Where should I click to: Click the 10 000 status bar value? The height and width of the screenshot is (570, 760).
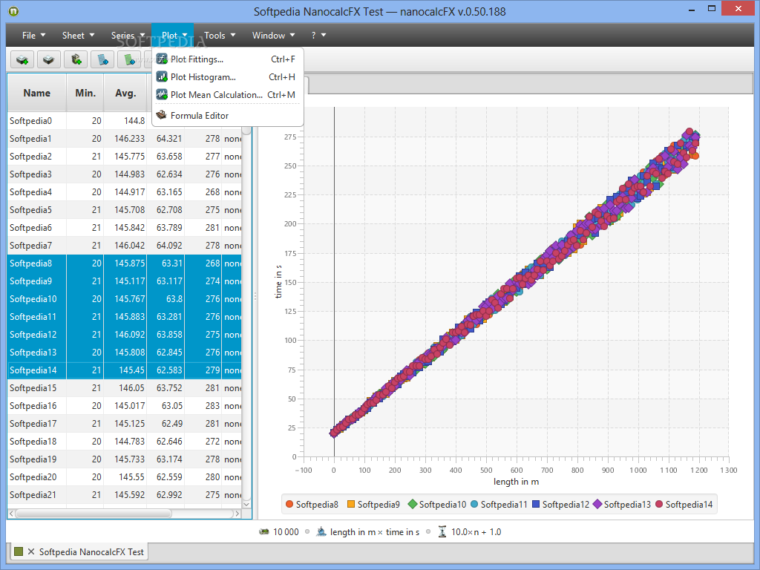tap(286, 531)
